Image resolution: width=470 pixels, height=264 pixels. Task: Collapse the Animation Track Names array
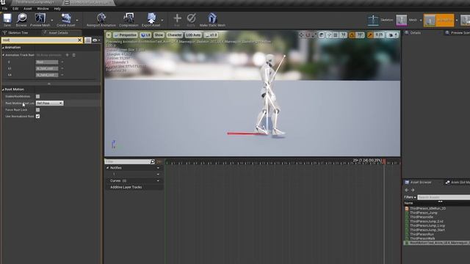point(3,55)
